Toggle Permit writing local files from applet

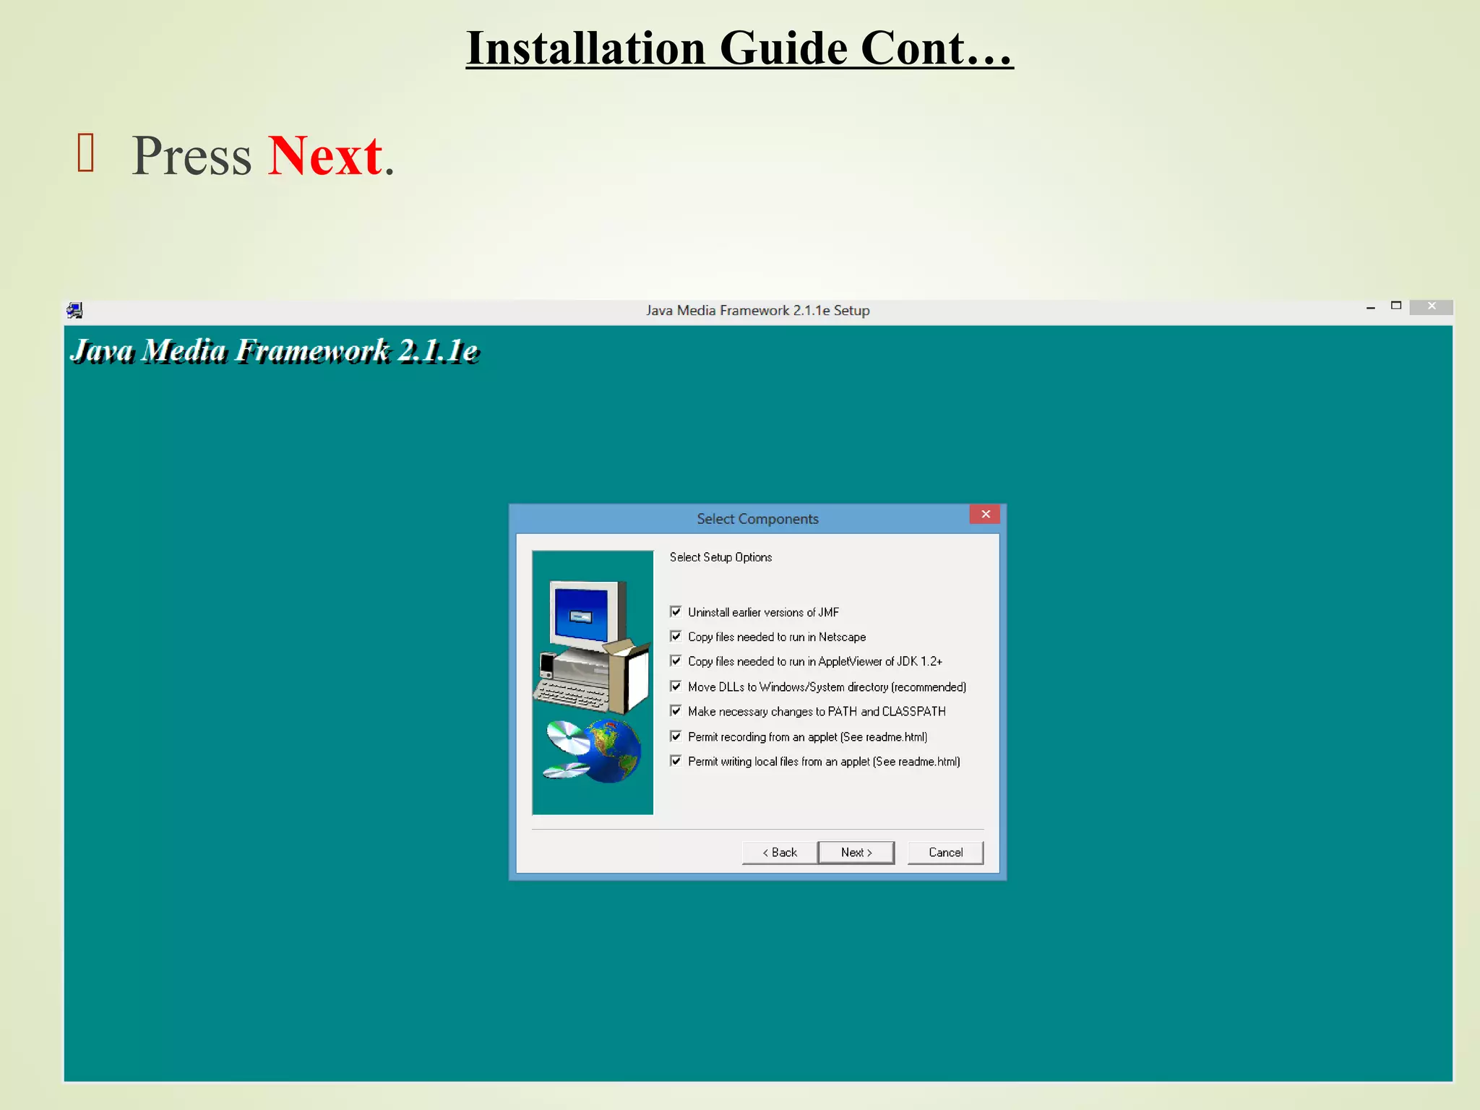tap(676, 760)
